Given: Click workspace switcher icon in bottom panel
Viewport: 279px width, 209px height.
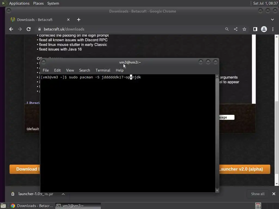Looking at the screenshot, I should [258, 206].
